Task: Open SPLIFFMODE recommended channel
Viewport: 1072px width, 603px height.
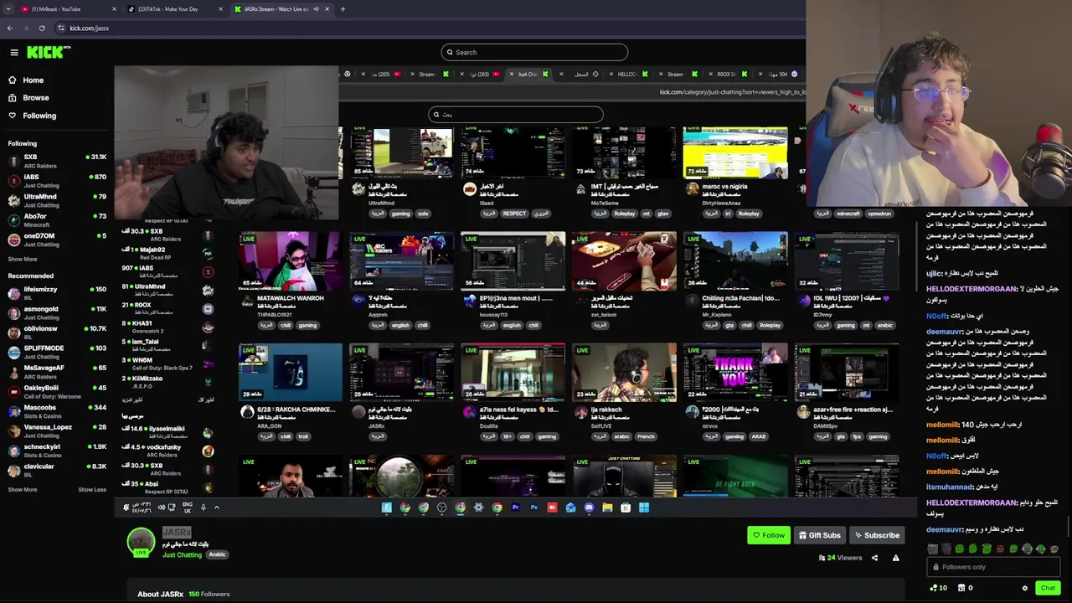Action: click(x=57, y=352)
